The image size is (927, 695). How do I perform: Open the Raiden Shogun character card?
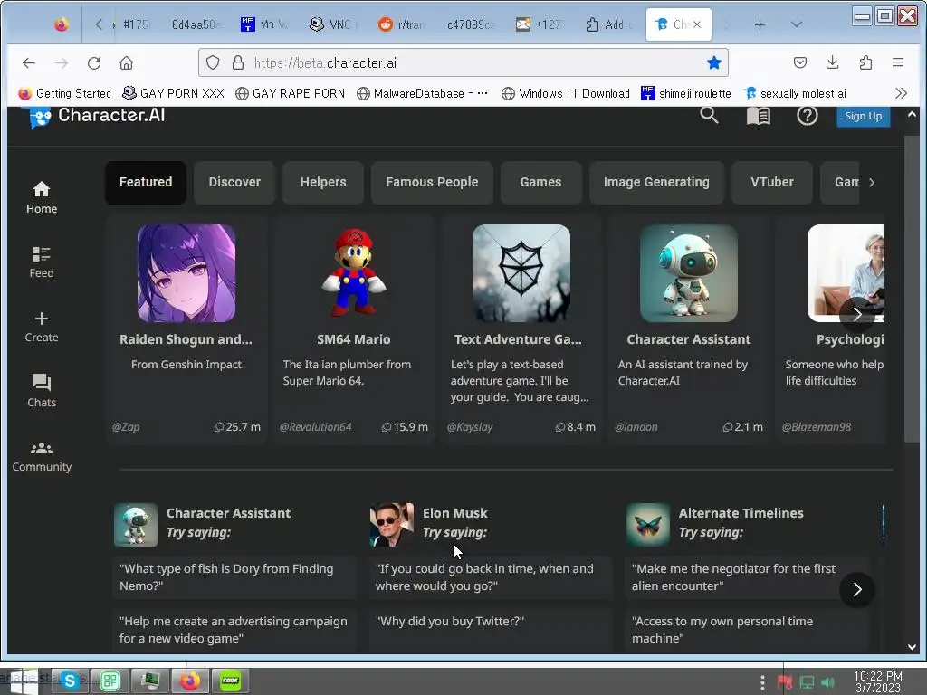pos(186,329)
